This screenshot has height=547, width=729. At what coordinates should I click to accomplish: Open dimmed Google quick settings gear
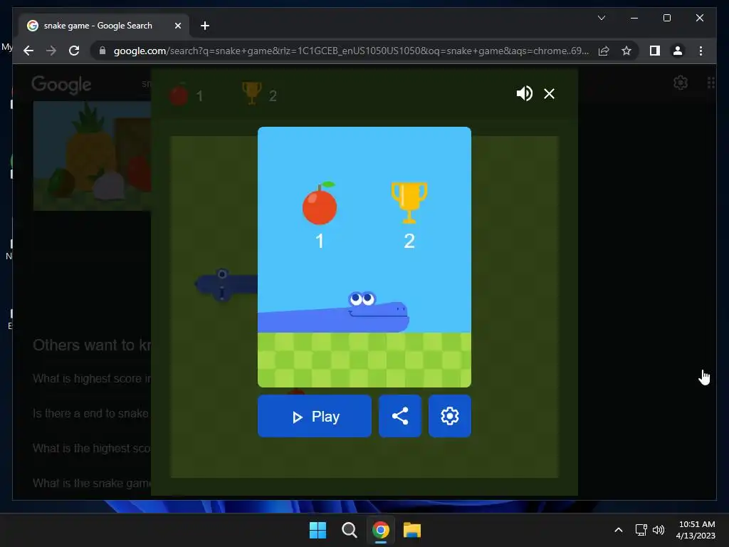click(x=681, y=83)
